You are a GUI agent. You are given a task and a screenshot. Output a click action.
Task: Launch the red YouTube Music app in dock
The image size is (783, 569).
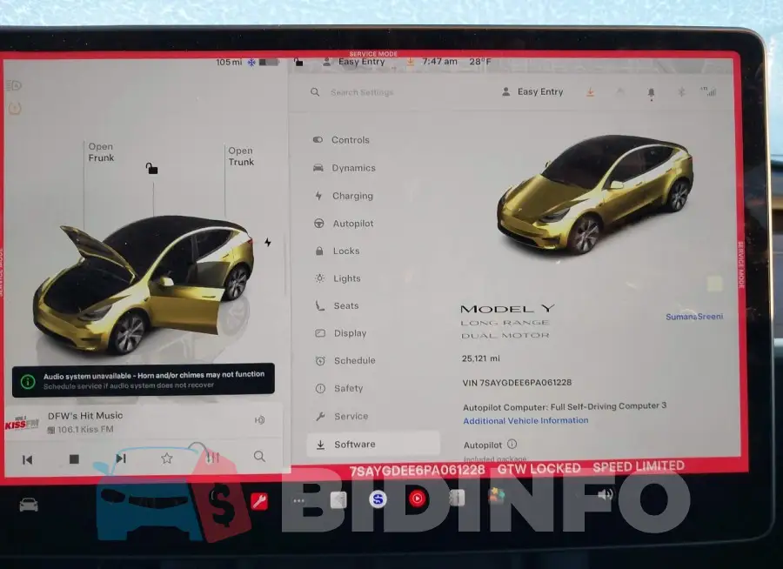(x=418, y=498)
